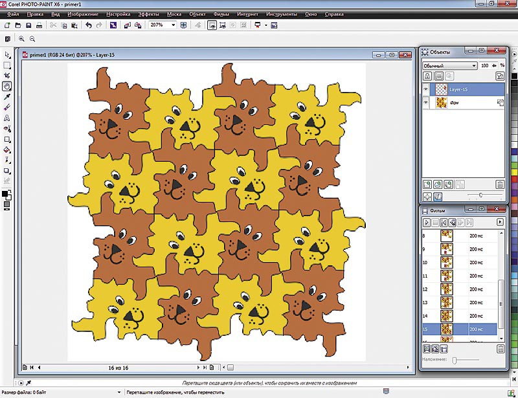Click the Import icon beside the zoom field
Image resolution: width=518 pixels, height=398 pixels.
pos(128,25)
